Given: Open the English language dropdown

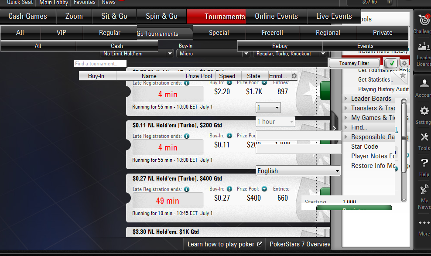Looking at the screenshot, I should [298, 171].
